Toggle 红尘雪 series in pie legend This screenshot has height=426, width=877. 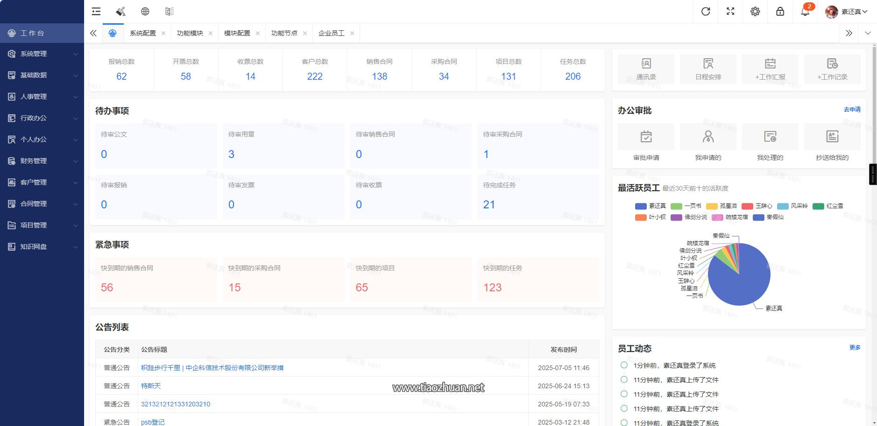click(828, 206)
